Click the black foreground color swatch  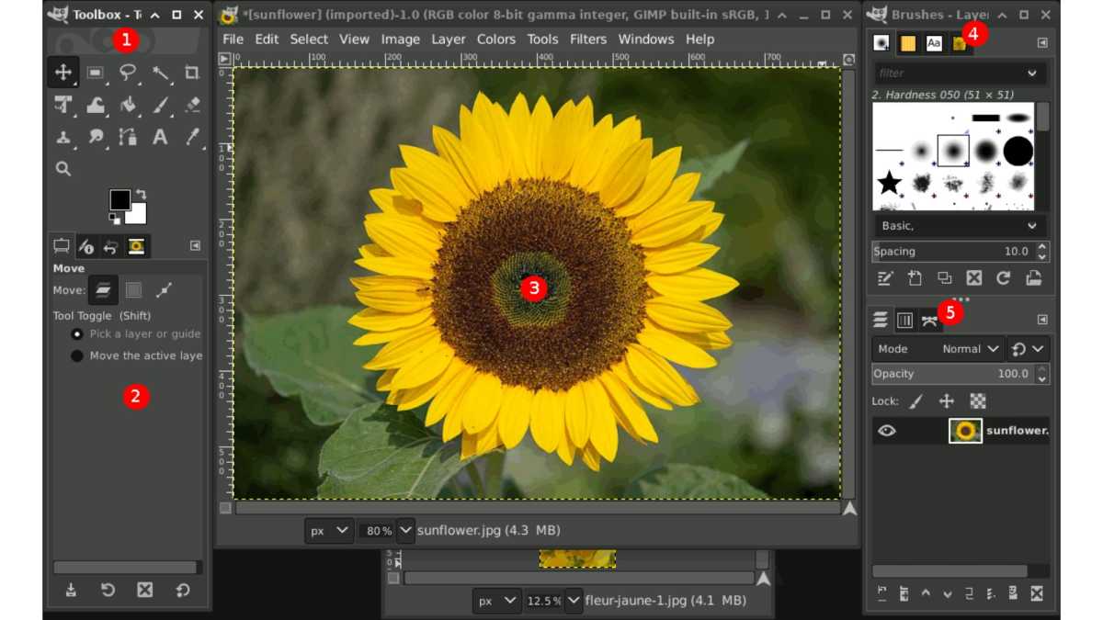coord(119,199)
